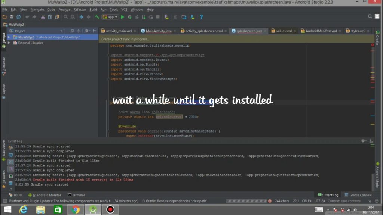The height and width of the screenshot is (215, 383).
Task: Open the Gradle Console tool window
Action: click(x=358, y=195)
